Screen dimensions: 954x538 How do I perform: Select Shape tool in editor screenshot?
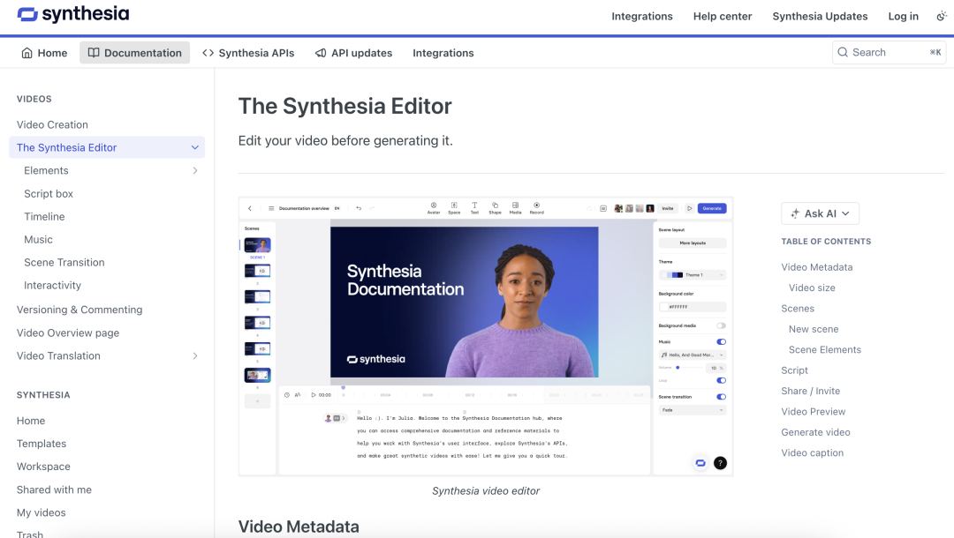coord(496,207)
